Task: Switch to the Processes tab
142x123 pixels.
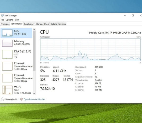Action: (5, 24)
